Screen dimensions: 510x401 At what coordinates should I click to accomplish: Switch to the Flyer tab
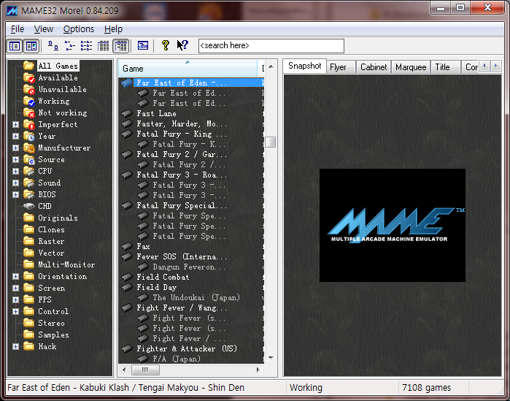(x=341, y=67)
